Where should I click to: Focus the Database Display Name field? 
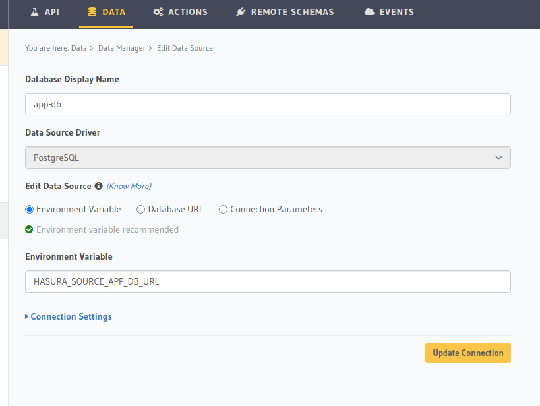point(268,104)
